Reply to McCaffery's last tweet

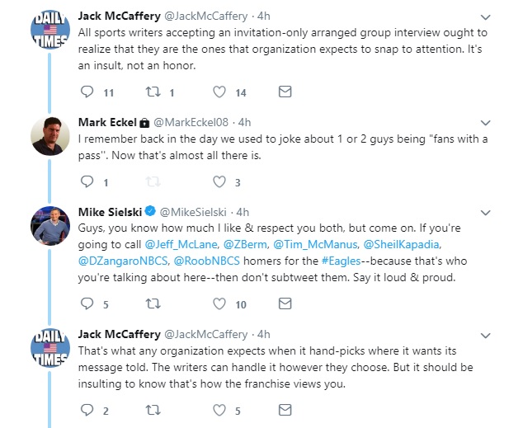(x=88, y=410)
